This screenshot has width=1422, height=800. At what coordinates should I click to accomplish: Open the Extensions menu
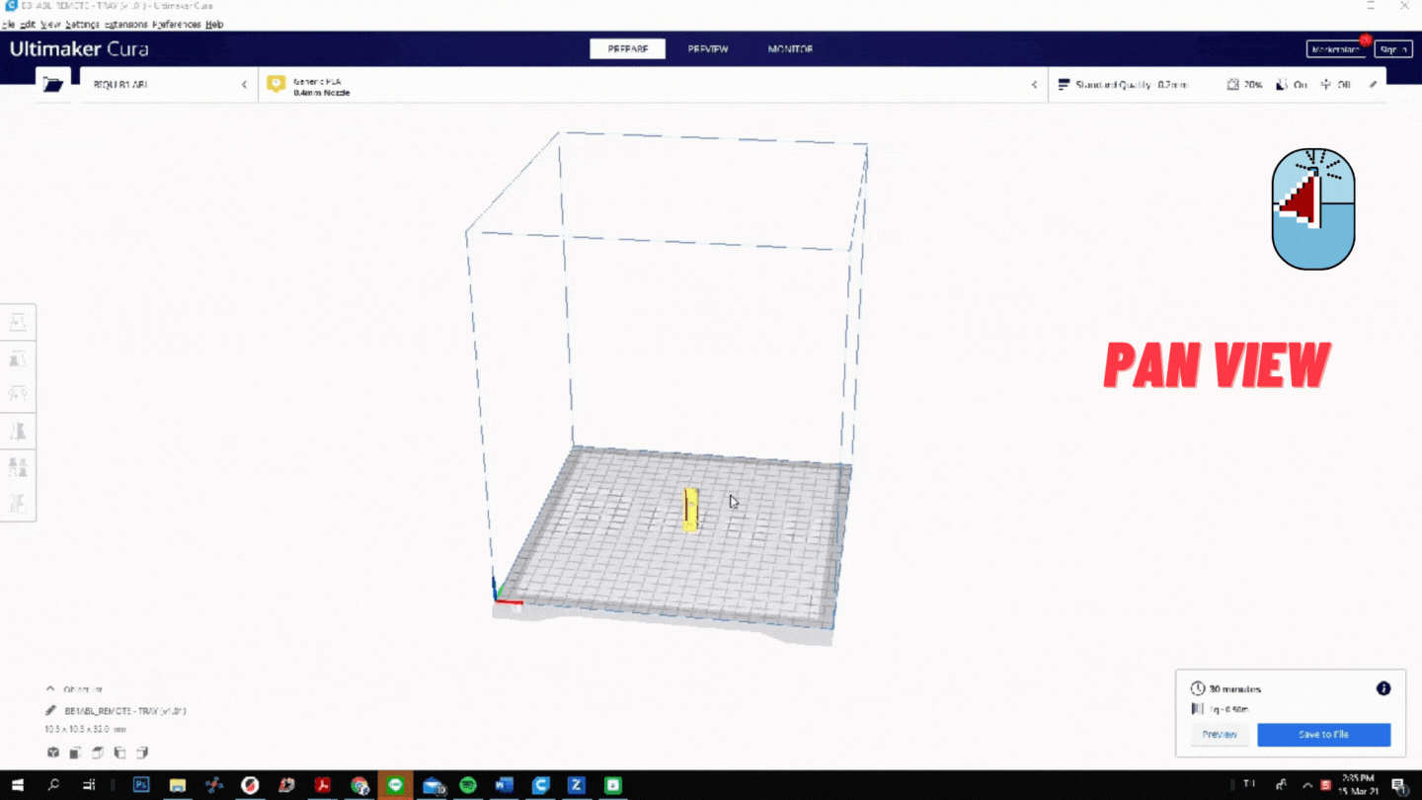(x=125, y=24)
